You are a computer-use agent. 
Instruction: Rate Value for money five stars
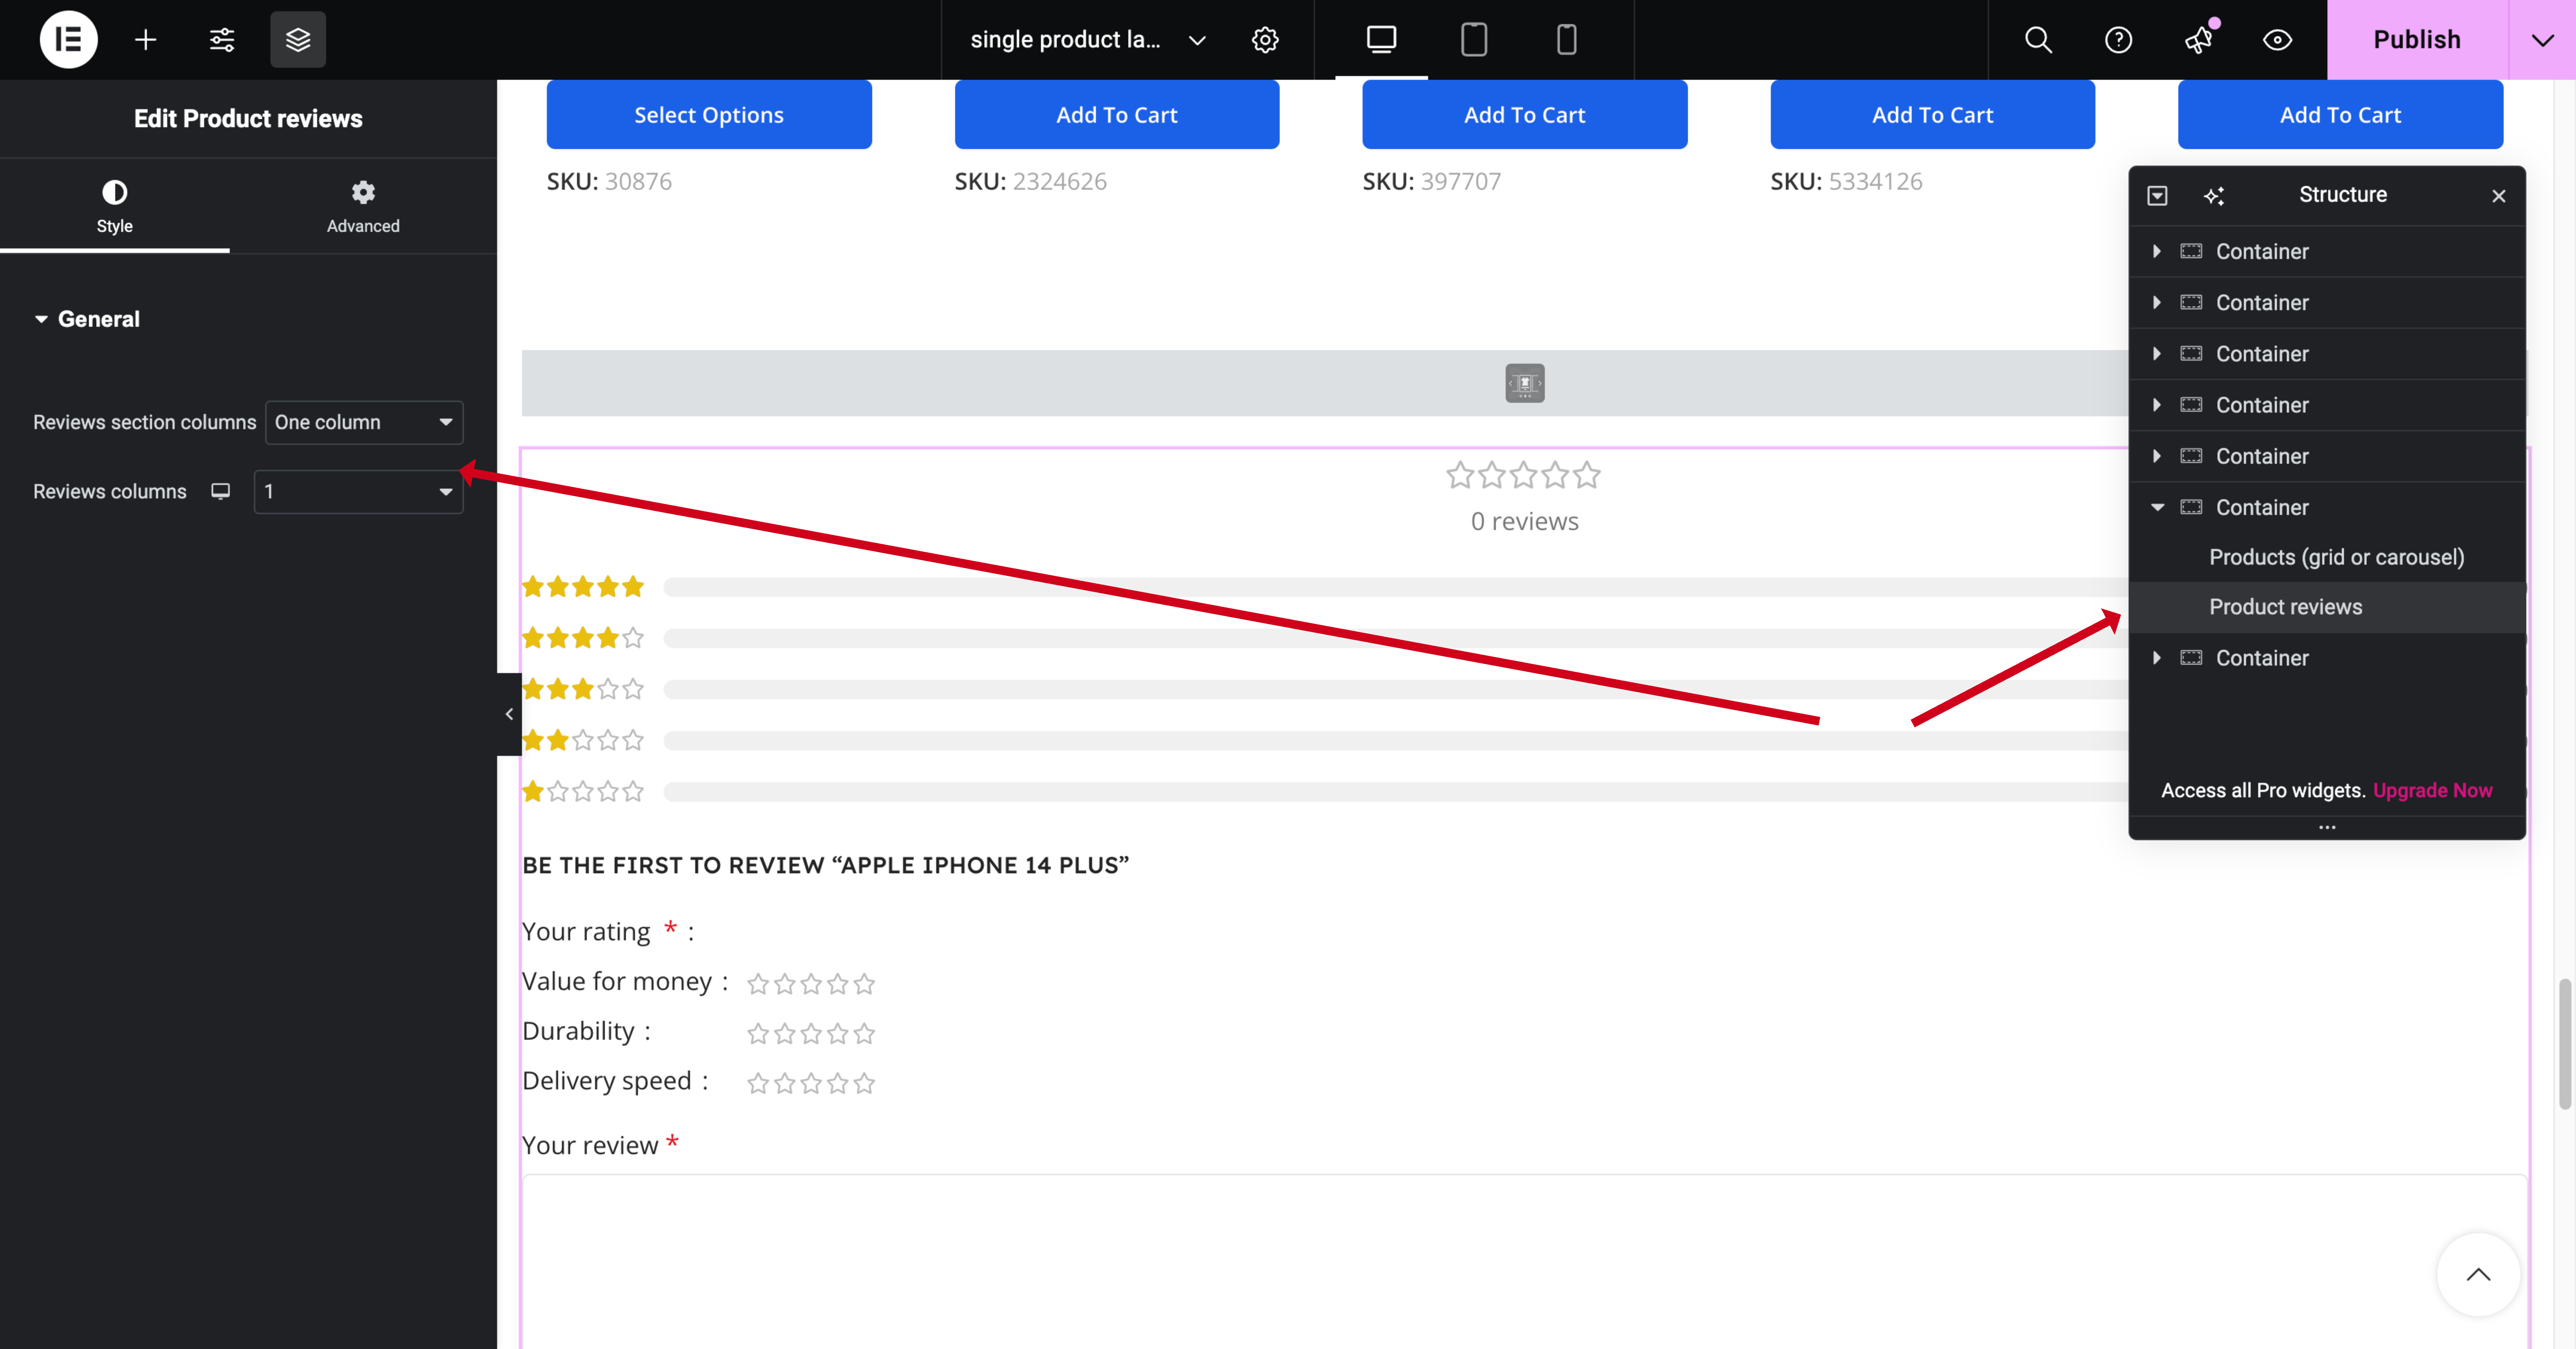(x=865, y=984)
